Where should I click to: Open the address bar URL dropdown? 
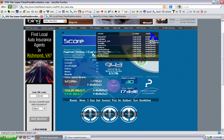coord(174,7)
